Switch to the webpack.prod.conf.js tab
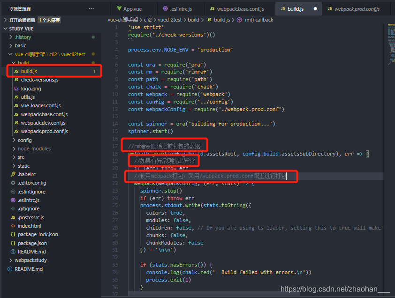Image resolution: width=395 pixels, height=298 pixels. coord(356,9)
